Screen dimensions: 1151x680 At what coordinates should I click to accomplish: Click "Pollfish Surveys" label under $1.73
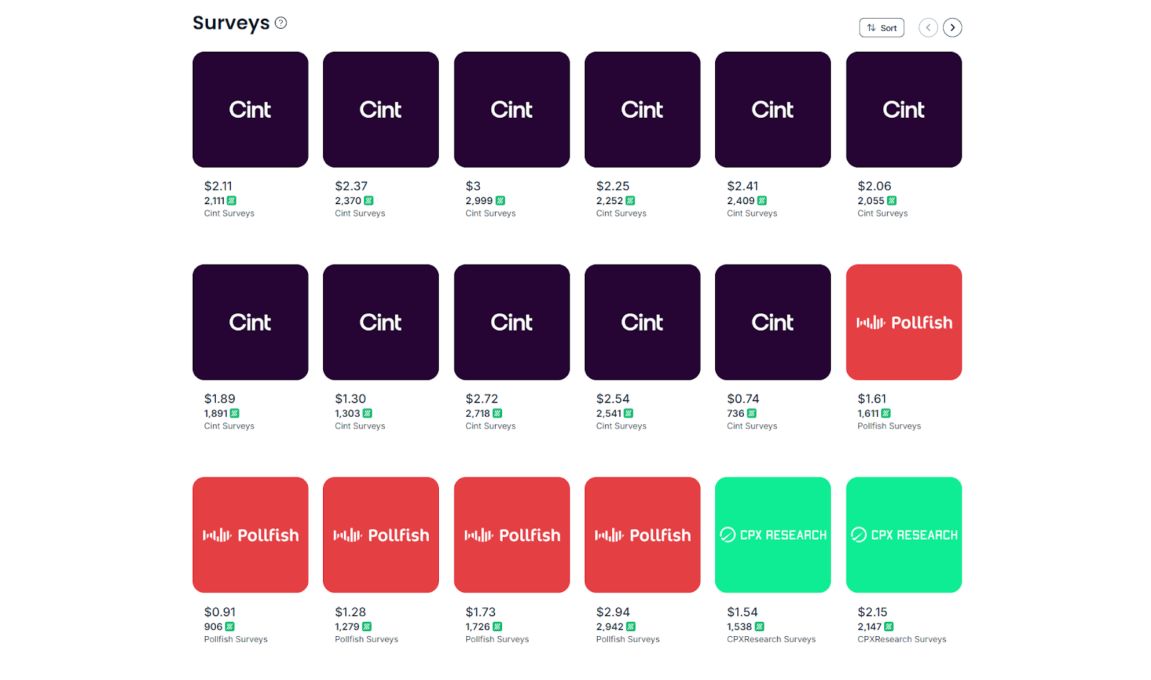click(x=497, y=640)
